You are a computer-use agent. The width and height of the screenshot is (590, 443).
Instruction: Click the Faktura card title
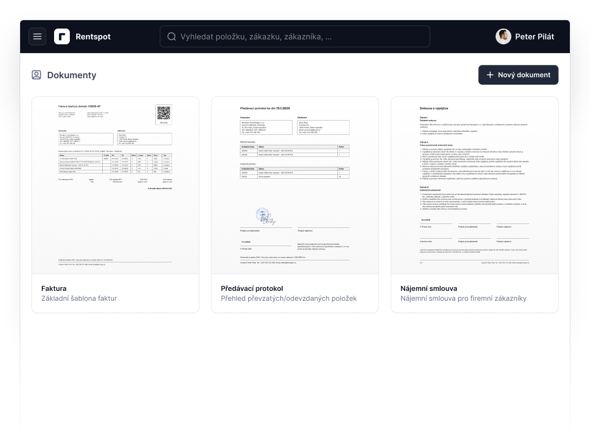54,288
